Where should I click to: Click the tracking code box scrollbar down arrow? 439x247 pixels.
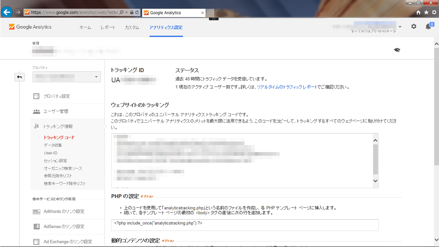coord(375,181)
